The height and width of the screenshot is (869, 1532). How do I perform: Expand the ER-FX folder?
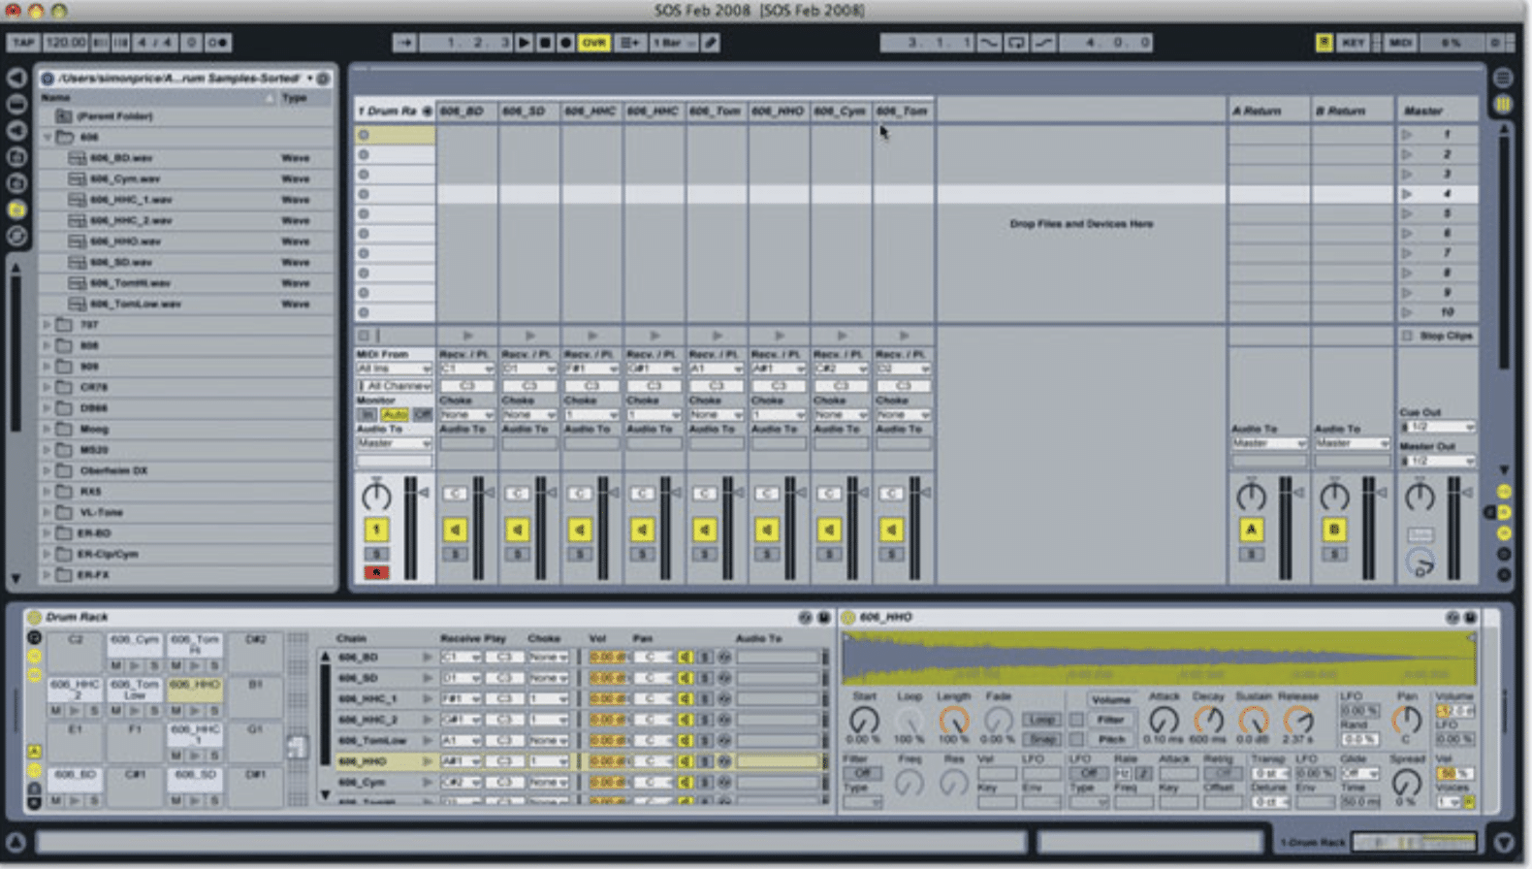pos(47,574)
